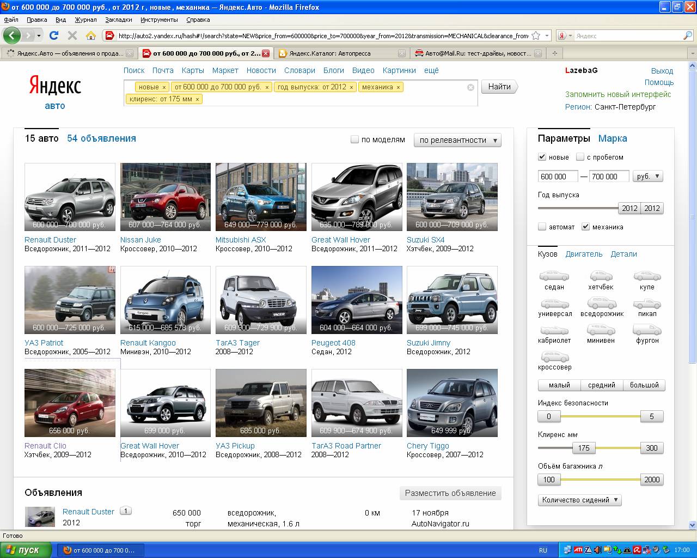The width and height of the screenshot is (697, 558).
Task: Remove the 'год выпуска: от 2012' tag
Action: 351,87
